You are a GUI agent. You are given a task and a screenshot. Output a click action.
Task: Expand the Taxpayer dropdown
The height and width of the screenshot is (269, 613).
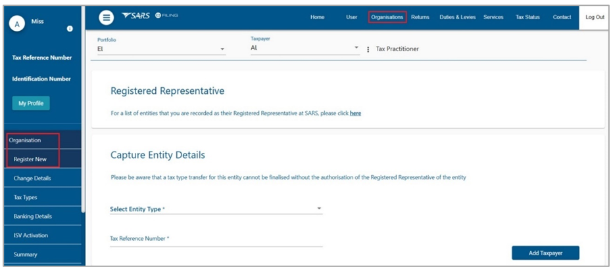305,49
